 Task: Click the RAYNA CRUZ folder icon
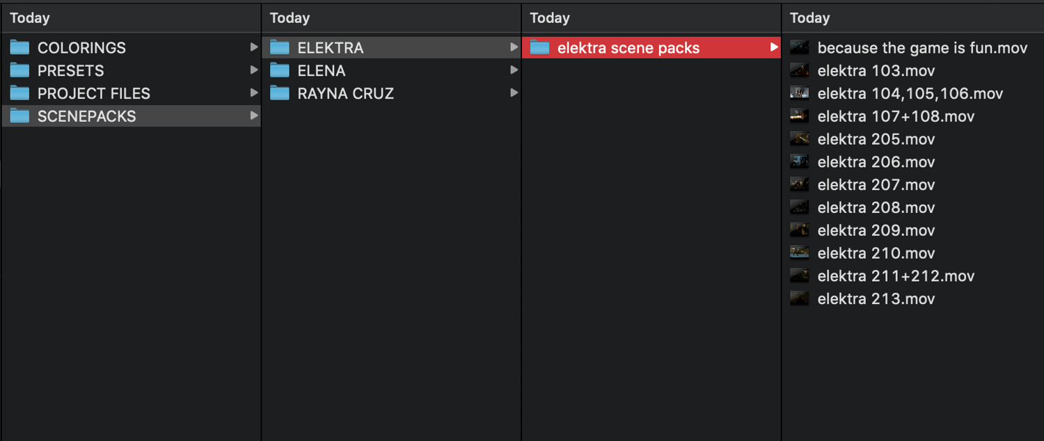pos(280,93)
